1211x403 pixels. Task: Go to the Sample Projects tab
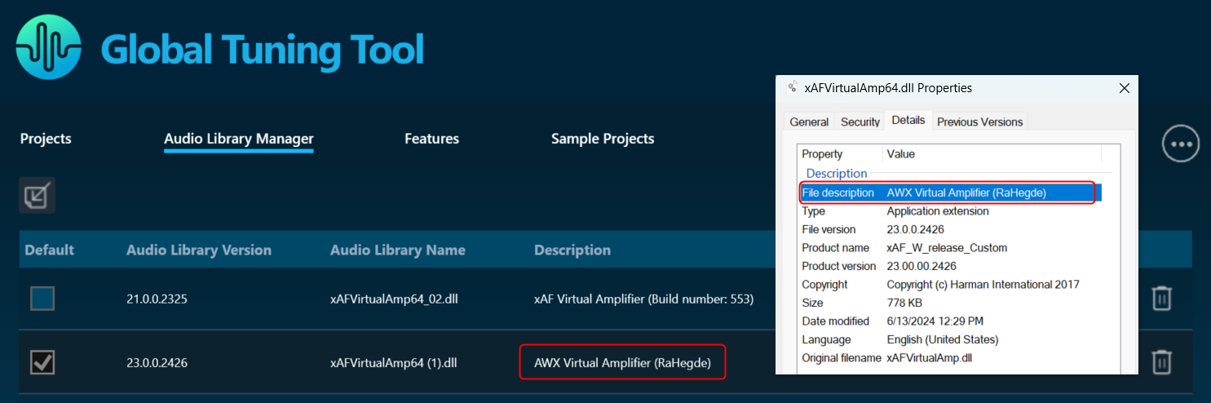[x=603, y=139]
